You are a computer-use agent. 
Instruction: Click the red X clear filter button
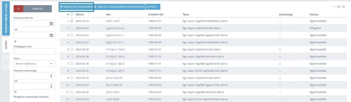(x=19, y=9)
